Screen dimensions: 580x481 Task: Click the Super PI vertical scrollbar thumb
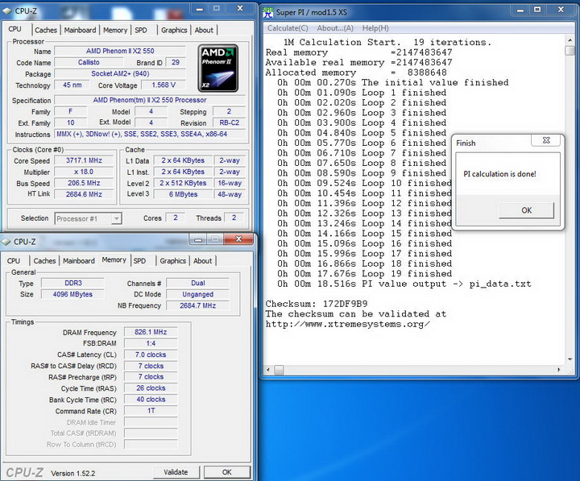570,50
